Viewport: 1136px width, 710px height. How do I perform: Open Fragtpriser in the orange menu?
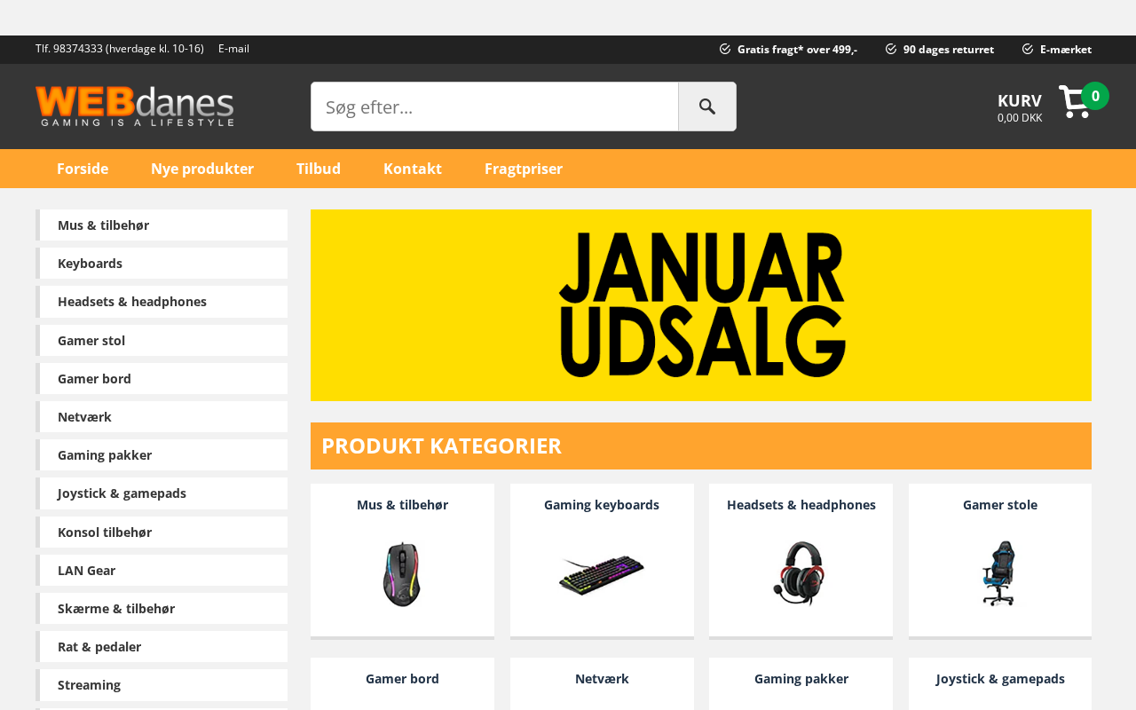[524, 169]
